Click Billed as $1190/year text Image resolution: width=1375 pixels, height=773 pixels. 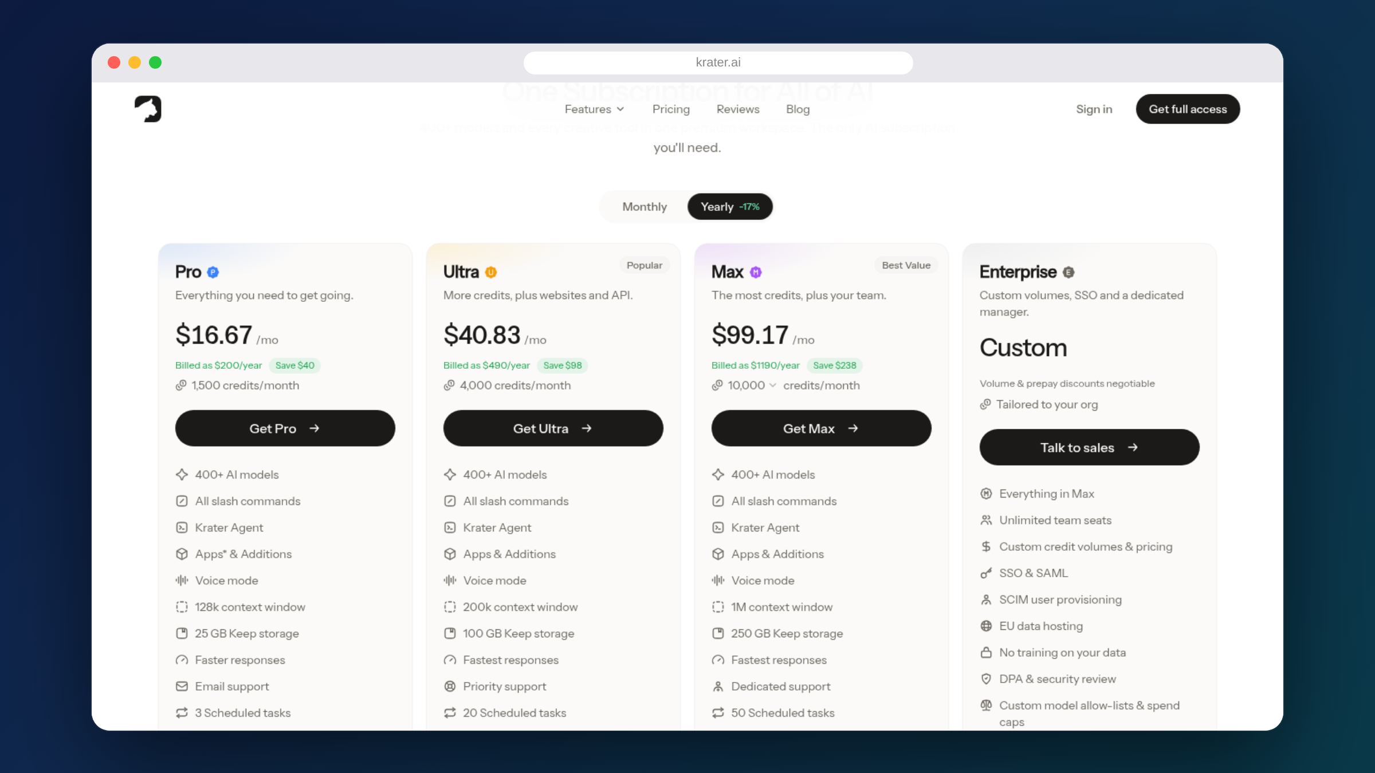click(x=755, y=365)
